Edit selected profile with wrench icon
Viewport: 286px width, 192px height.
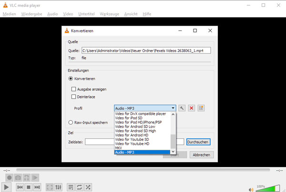[x=182, y=108]
